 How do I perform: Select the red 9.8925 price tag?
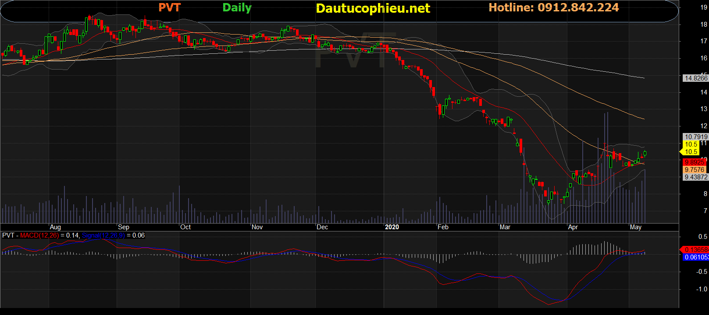695,162
